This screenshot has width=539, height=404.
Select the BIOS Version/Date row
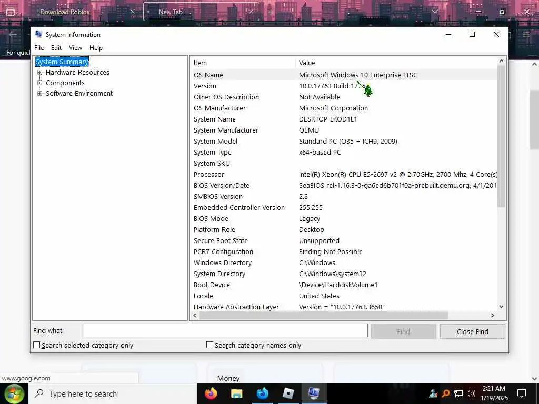(344, 186)
